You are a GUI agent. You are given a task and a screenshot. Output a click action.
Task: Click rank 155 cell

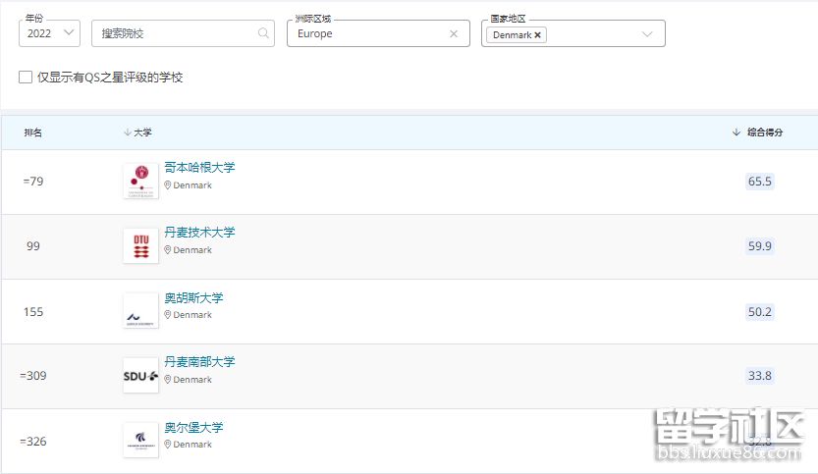coord(33,312)
